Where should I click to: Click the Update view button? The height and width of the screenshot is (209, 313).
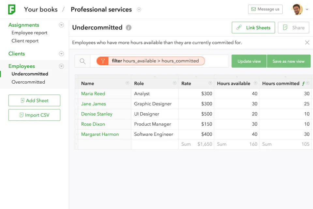tap(249, 61)
